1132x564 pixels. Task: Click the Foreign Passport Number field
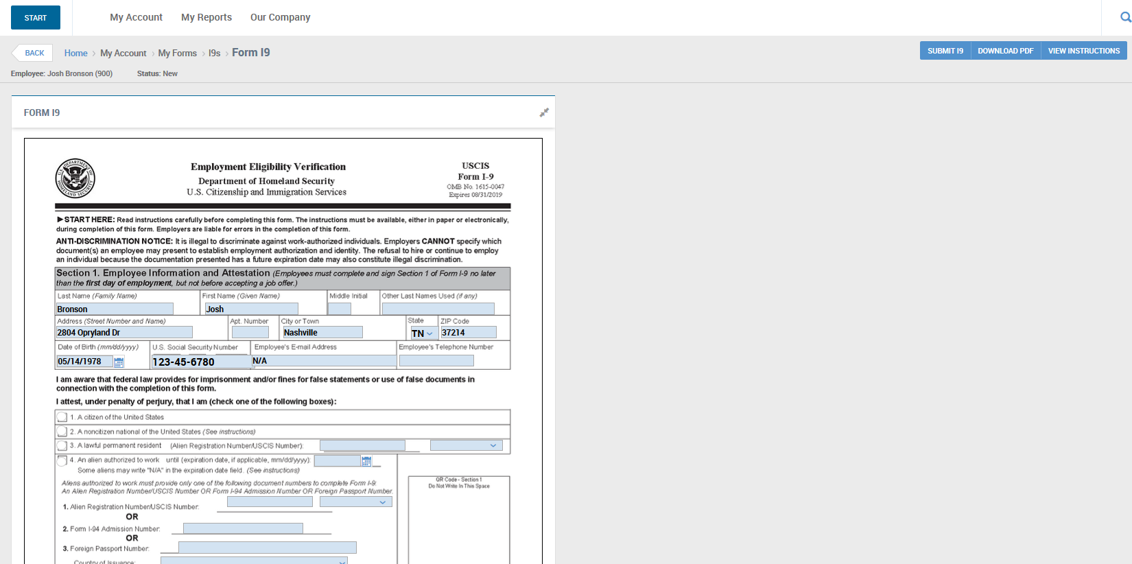(x=268, y=548)
